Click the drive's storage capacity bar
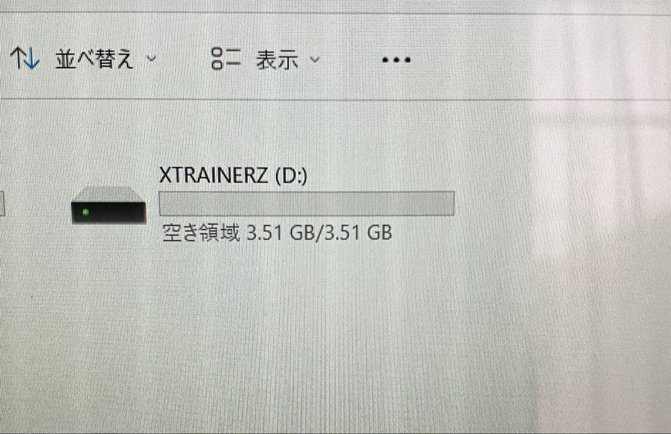 pos(306,204)
